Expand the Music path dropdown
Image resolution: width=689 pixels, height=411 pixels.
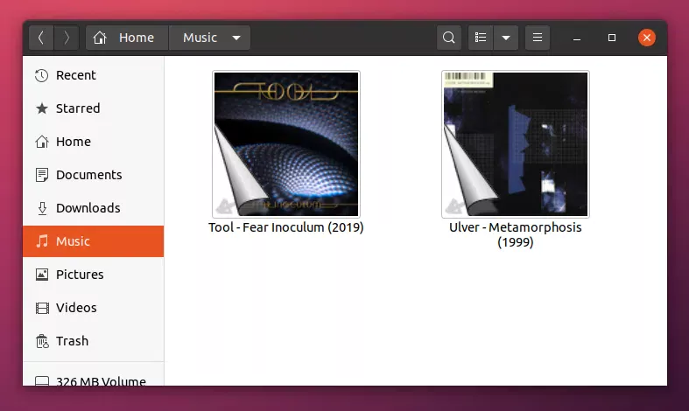[236, 38]
